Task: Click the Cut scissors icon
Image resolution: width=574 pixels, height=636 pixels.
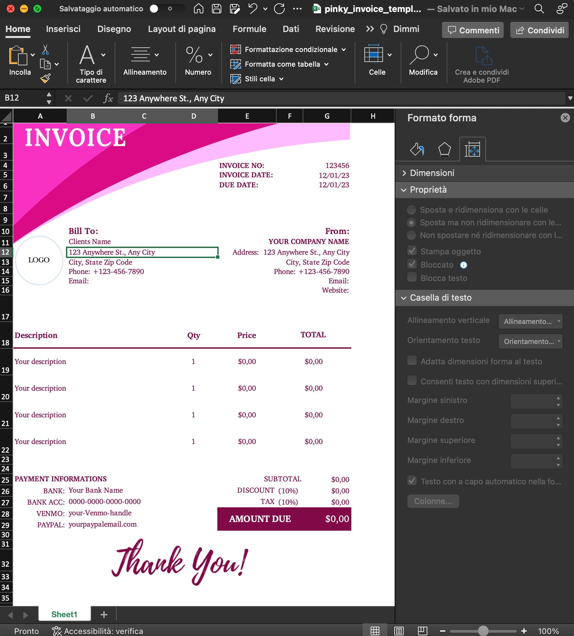Action: (x=45, y=50)
